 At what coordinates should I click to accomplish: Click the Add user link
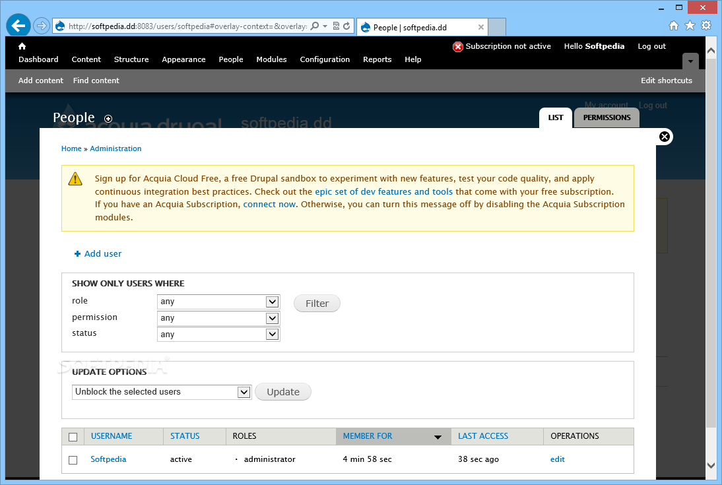[x=103, y=254]
